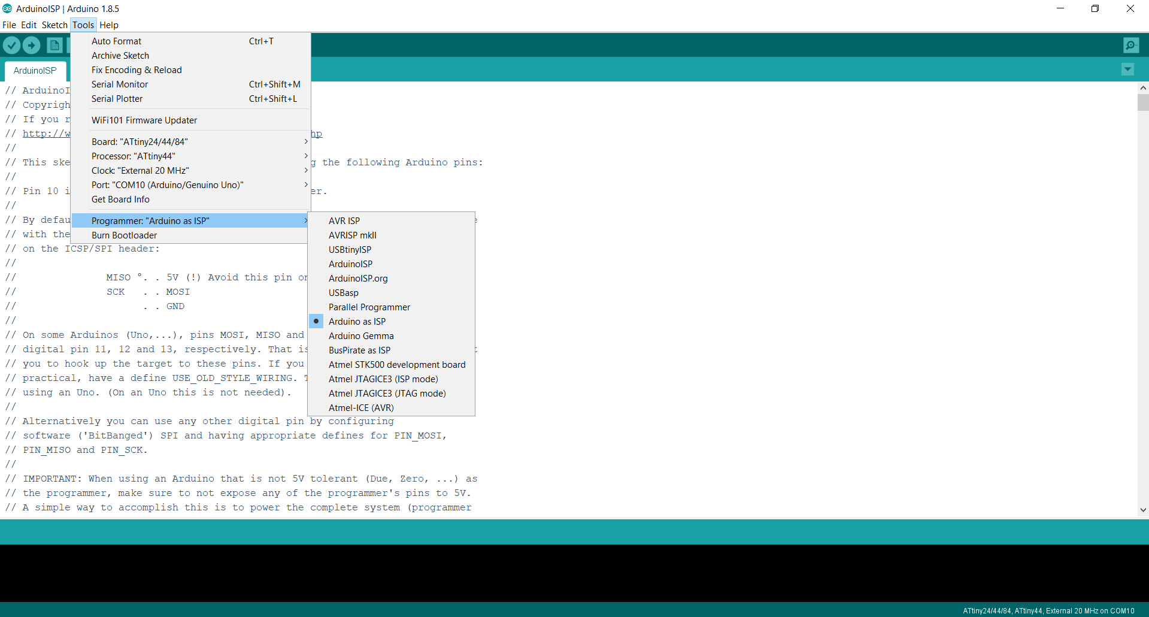This screenshot has width=1149, height=617.
Task: Open WiFi101 Firmware Updater
Action: tap(191, 120)
